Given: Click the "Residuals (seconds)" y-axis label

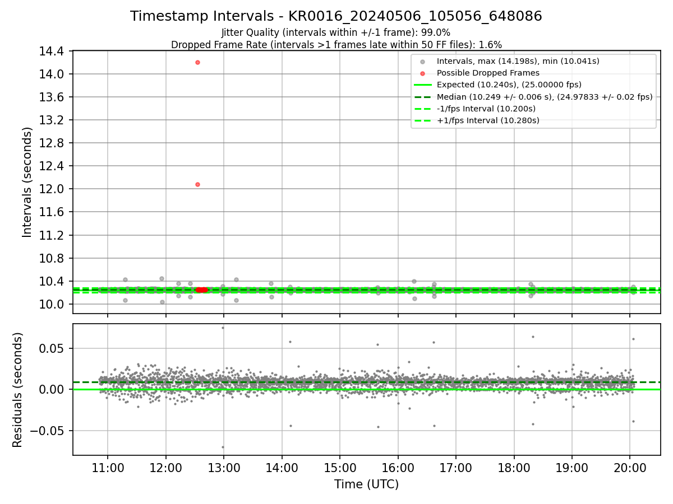Looking at the screenshot, I should tap(17, 390).
